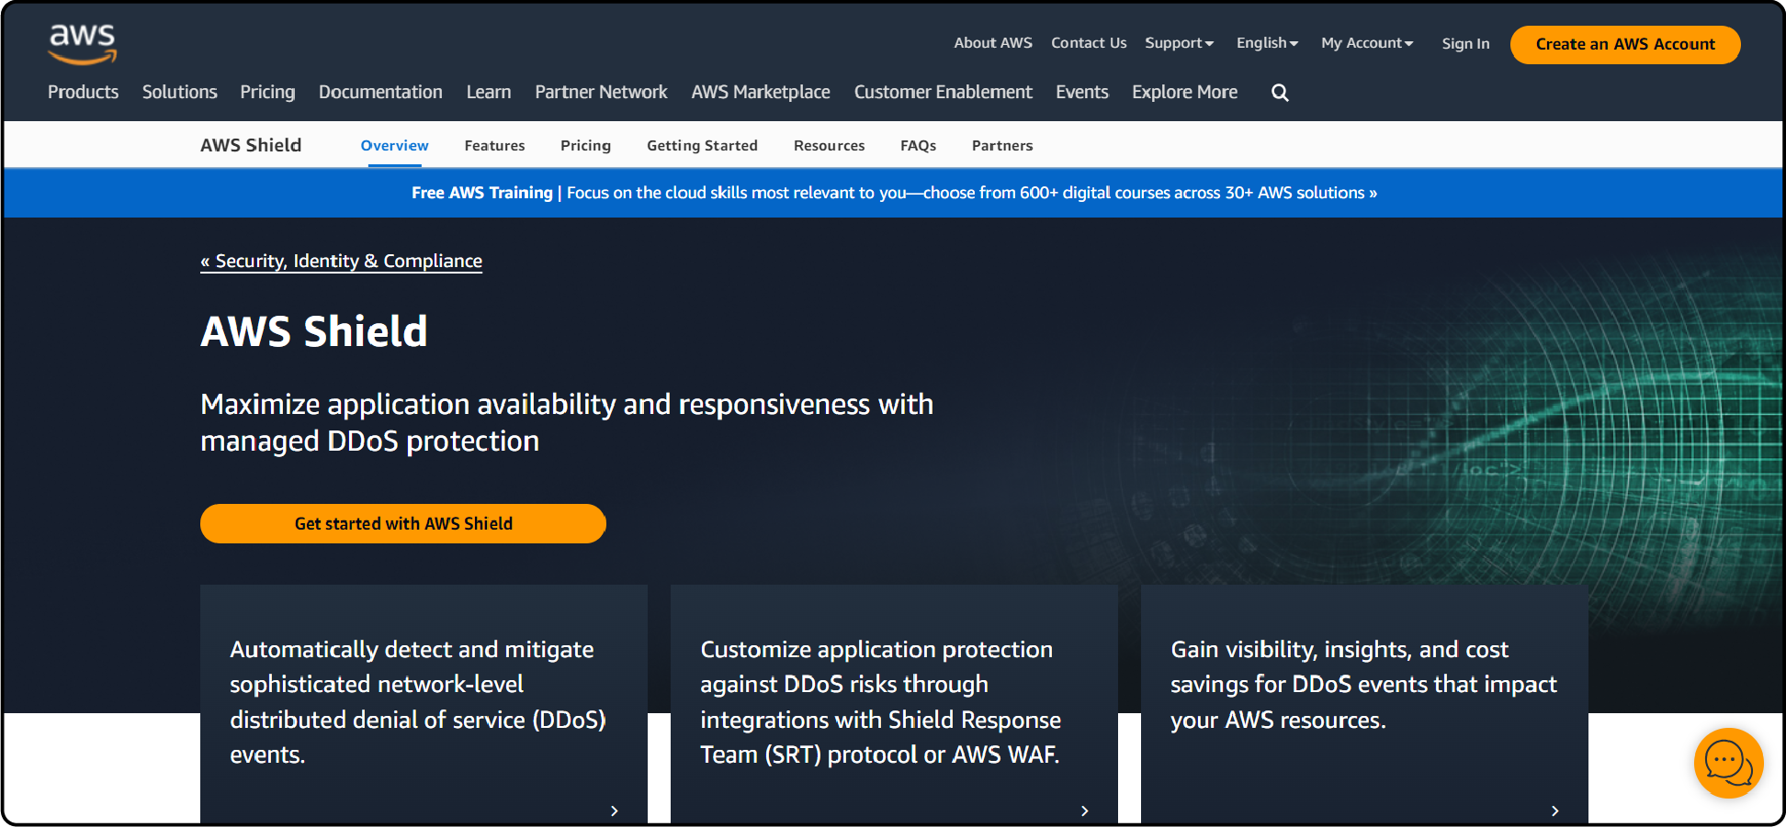This screenshot has height=827, width=1786.
Task: Open the top navigation Pricing menu
Action: (267, 92)
